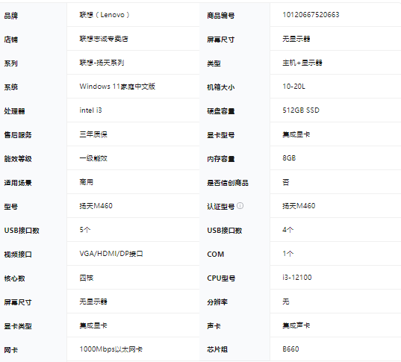Click 扬天M460 beside 认证型号
The image size is (401, 362).
(x=299, y=206)
